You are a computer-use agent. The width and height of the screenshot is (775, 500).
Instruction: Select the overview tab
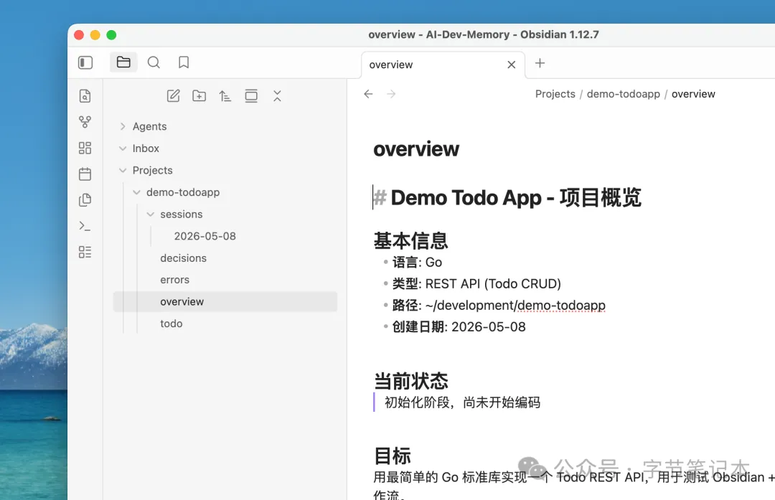click(x=443, y=65)
